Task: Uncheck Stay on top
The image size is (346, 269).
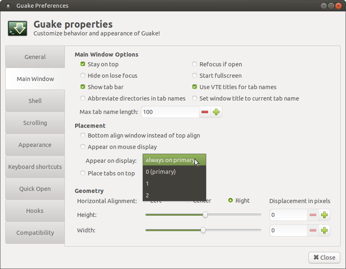Action: [83, 64]
